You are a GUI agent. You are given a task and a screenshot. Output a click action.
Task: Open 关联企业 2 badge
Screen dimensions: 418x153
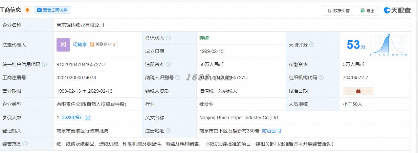click(x=103, y=44)
